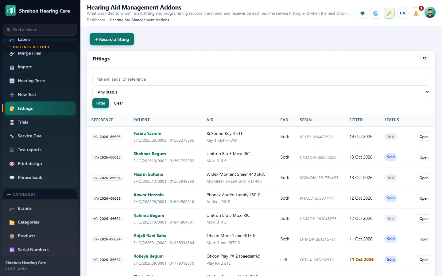Open notifications bell icon
Screen dimensions: 442x276
416,13
